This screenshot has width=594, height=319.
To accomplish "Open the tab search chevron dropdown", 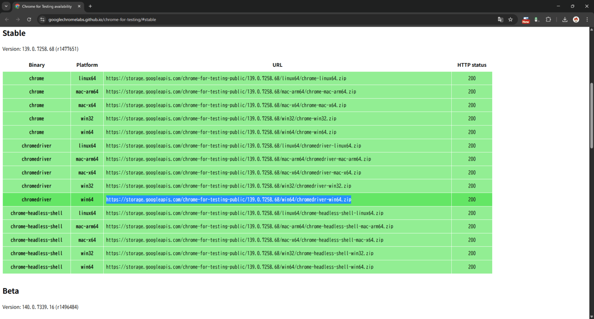I will tap(6, 6).
